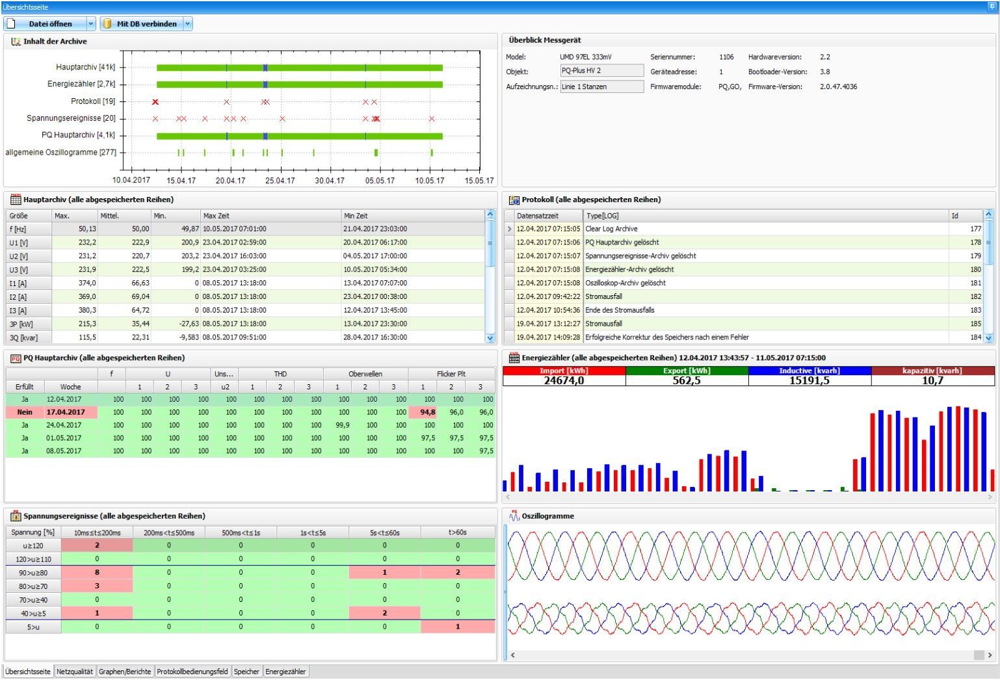Click the database cylinder icon
This screenshot has width=1000, height=680.
(x=107, y=24)
